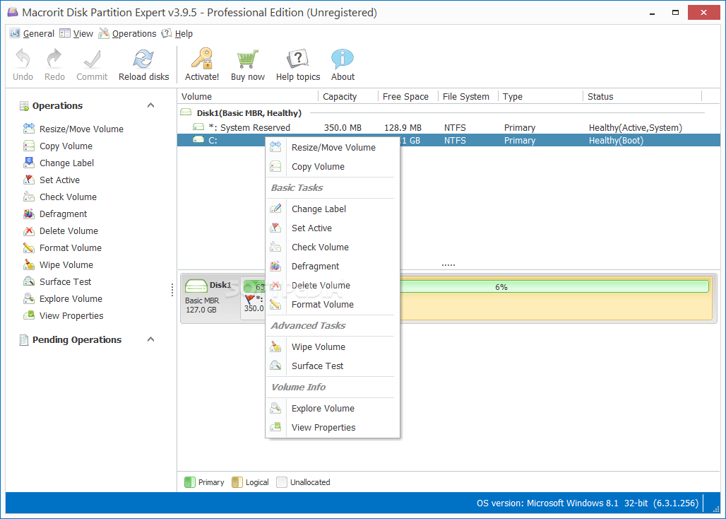Open Help topics from toolbar
Image resolution: width=726 pixels, height=519 pixels.
(298, 64)
